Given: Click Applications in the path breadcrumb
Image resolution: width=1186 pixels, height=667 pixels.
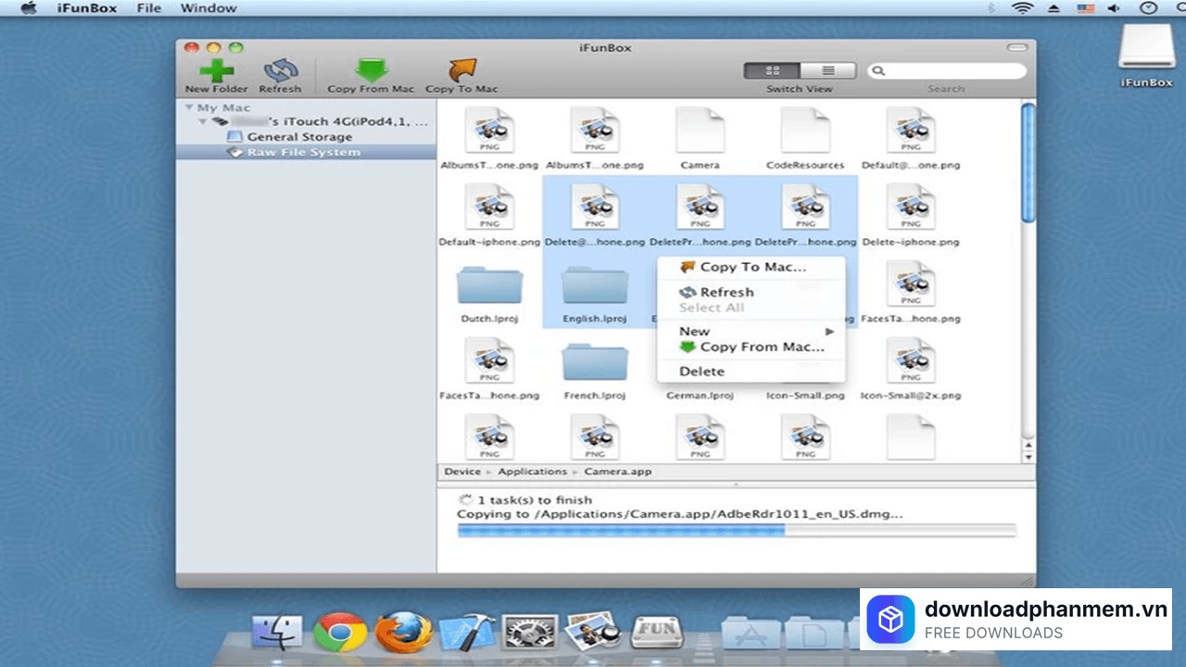Looking at the screenshot, I should click(x=532, y=472).
